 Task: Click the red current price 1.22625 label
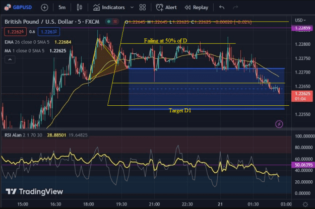coord(302,96)
